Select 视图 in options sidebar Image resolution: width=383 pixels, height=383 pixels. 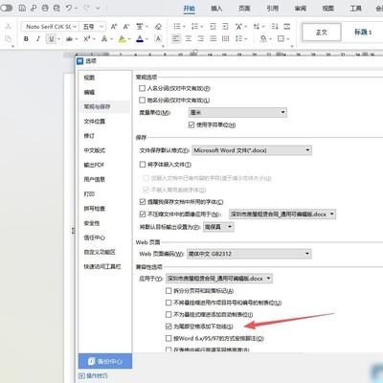(x=89, y=78)
